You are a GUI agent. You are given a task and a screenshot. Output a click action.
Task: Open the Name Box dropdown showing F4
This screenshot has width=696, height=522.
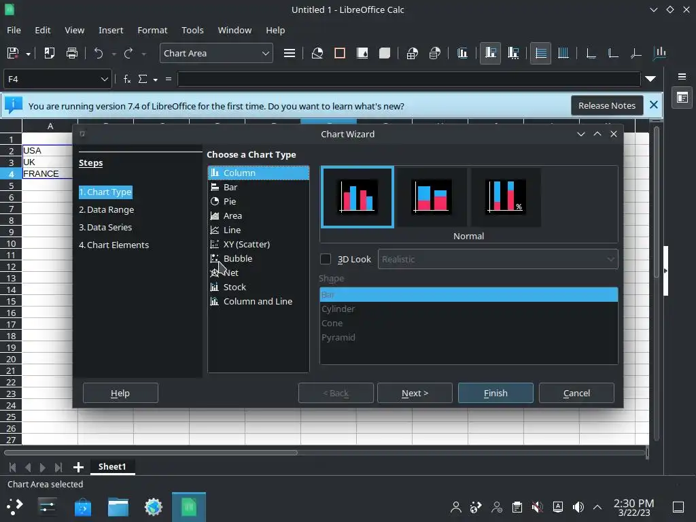coord(104,79)
